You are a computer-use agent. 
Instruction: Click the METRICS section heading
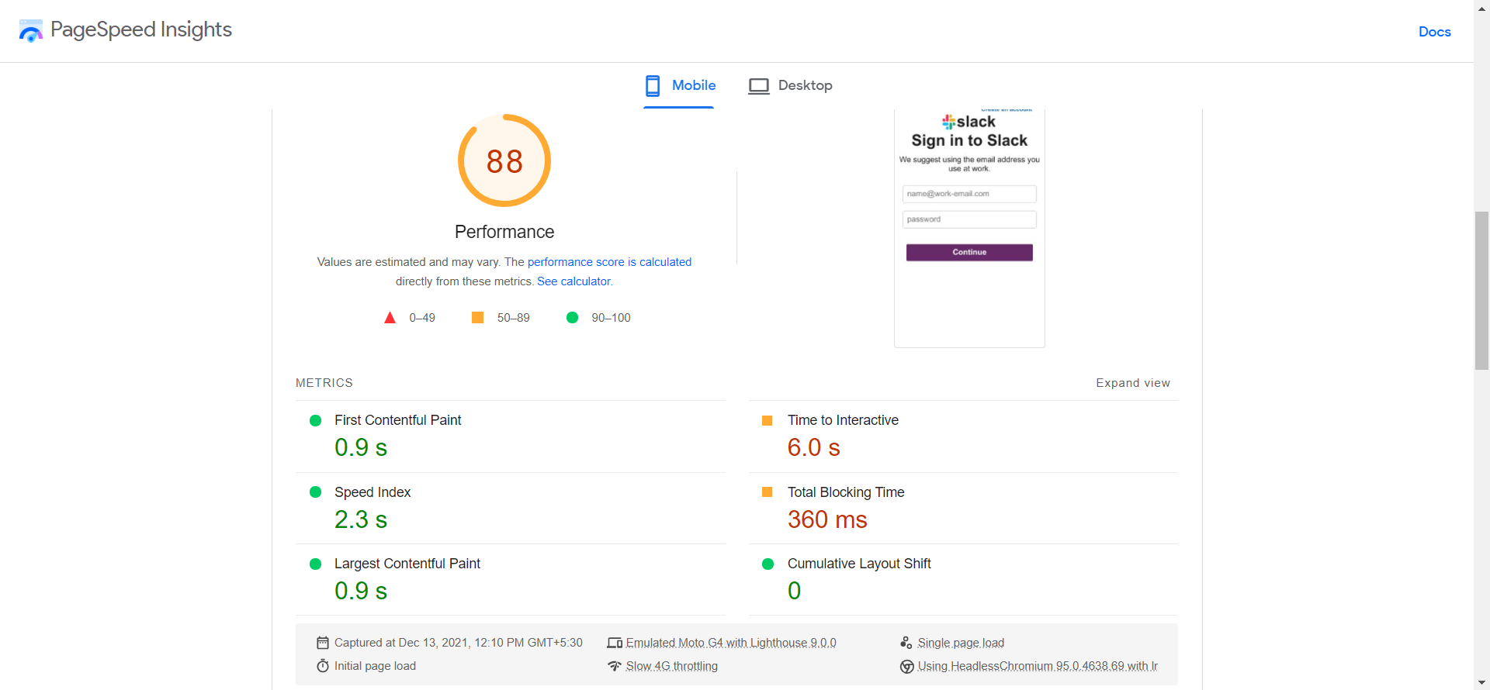click(x=324, y=383)
